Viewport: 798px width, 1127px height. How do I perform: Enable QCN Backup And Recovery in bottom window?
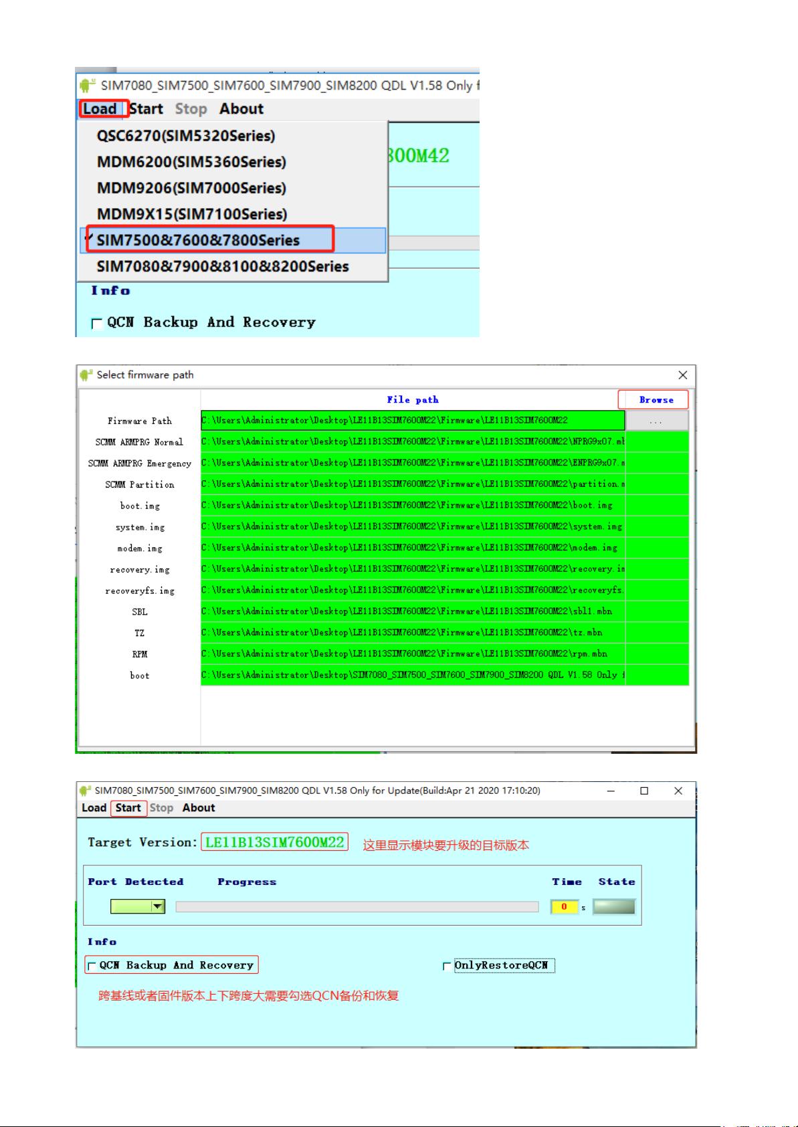[92, 966]
